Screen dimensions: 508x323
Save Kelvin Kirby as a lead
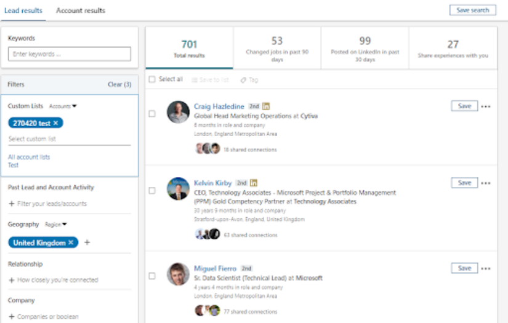coord(464,183)
